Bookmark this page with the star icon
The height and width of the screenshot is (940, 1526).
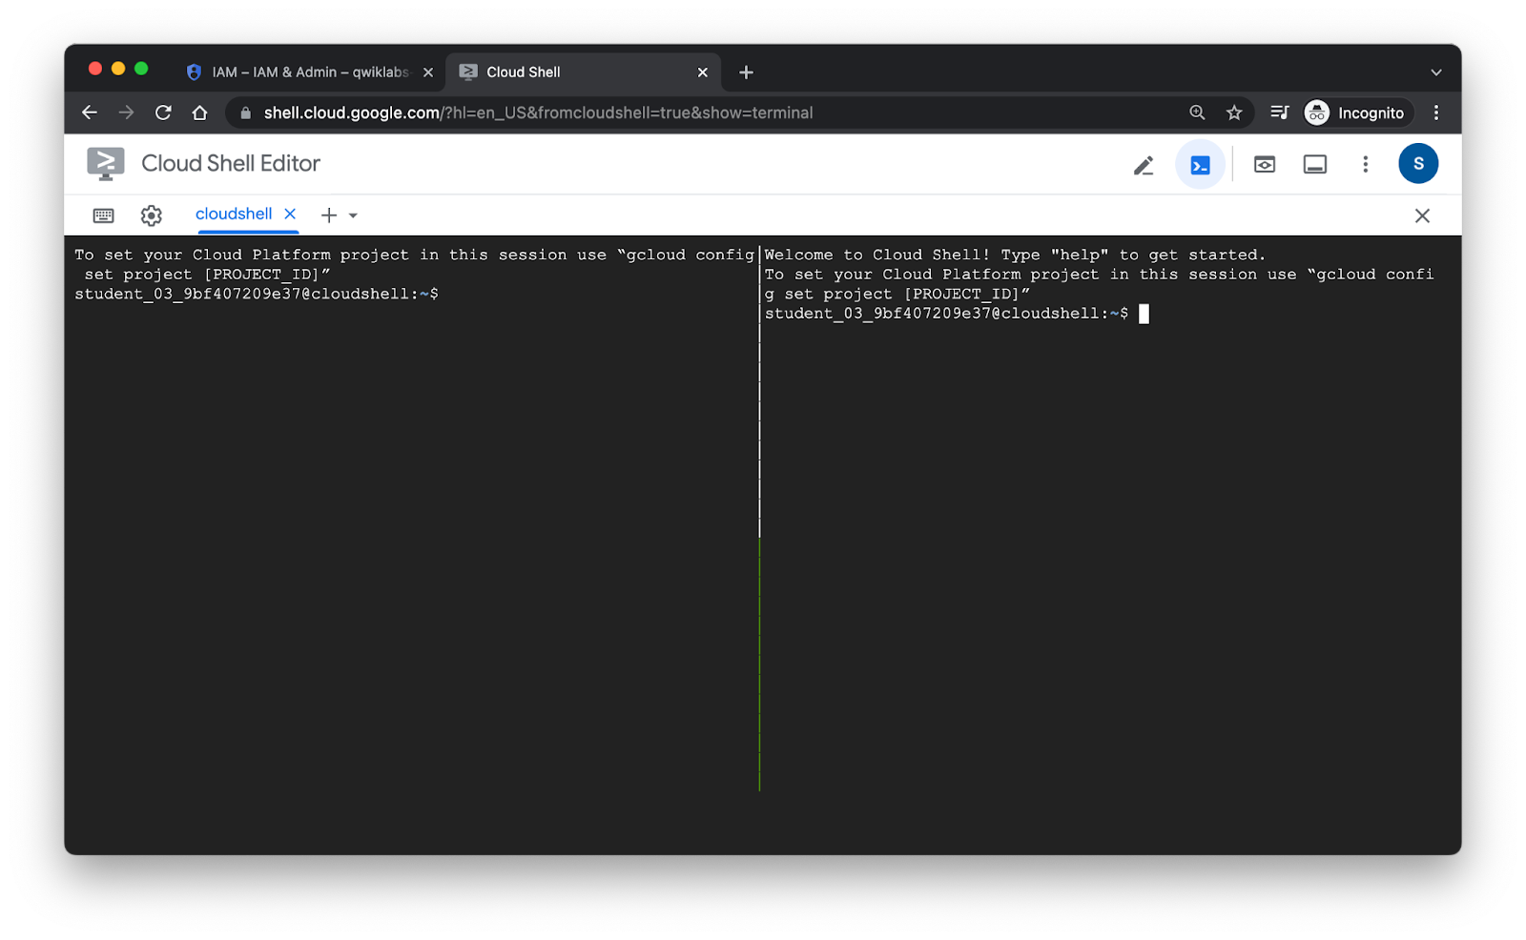(1234, 112)
